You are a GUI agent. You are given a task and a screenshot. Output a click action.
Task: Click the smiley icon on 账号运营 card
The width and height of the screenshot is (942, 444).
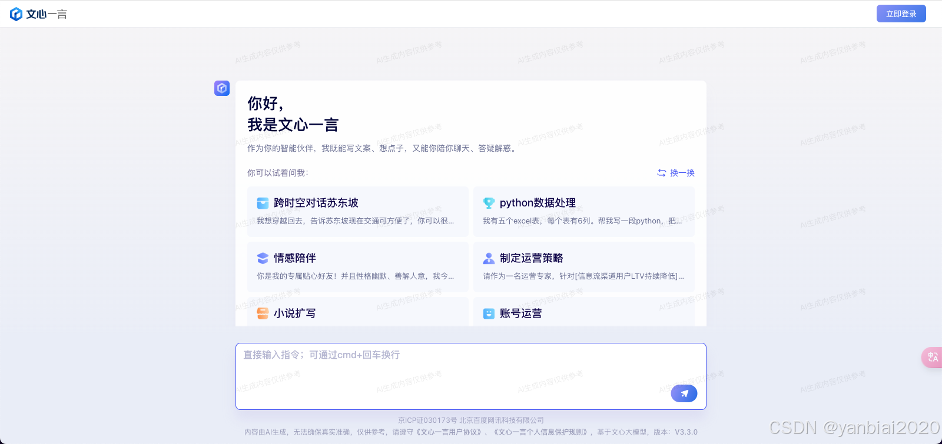pos(489,313)
